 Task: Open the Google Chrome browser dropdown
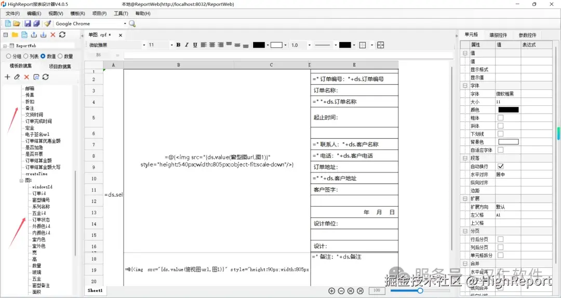click(x=125, y=23)
